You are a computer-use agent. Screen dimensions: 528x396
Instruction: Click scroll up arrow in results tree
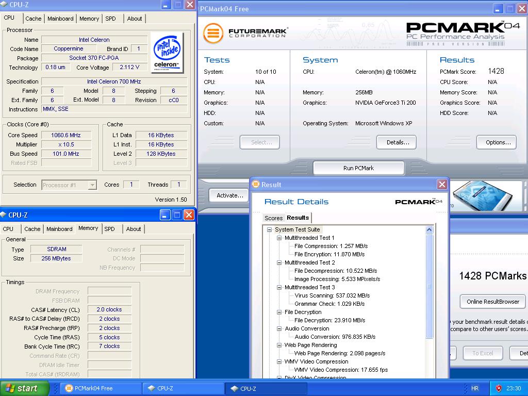[429, 230]
